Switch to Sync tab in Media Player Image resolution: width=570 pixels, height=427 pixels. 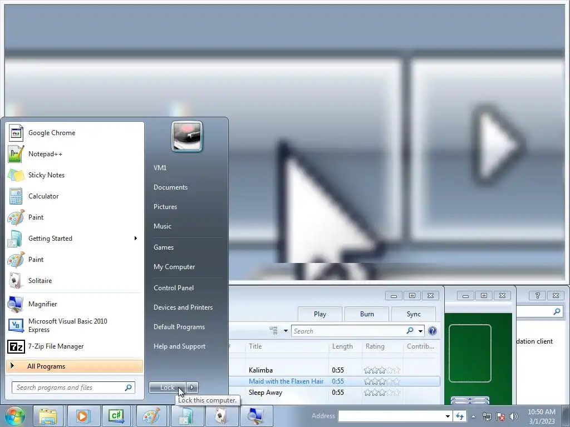pyautogui.click(x=414, y=314)
